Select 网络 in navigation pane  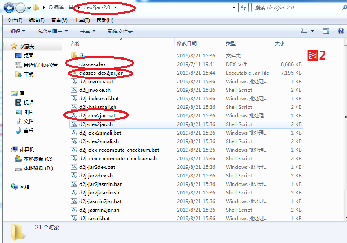[24, 187]
